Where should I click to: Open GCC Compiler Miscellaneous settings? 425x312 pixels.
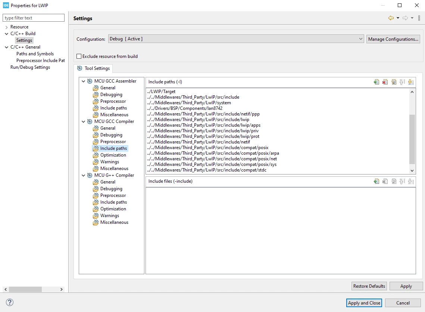tap(114, 169)
